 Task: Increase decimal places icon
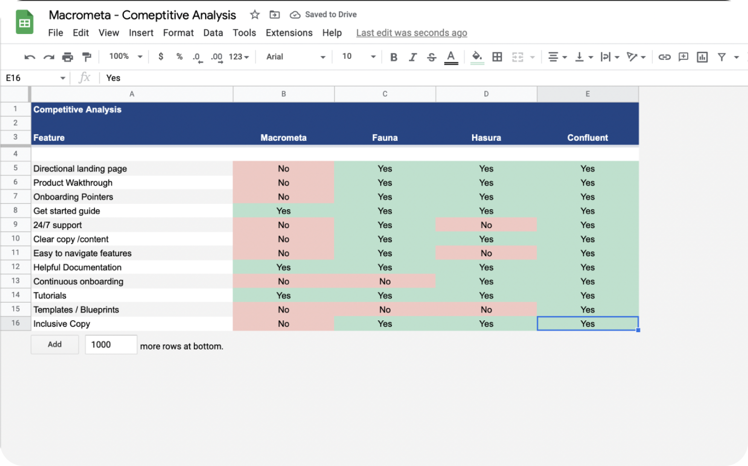click(x=217, y=57)
